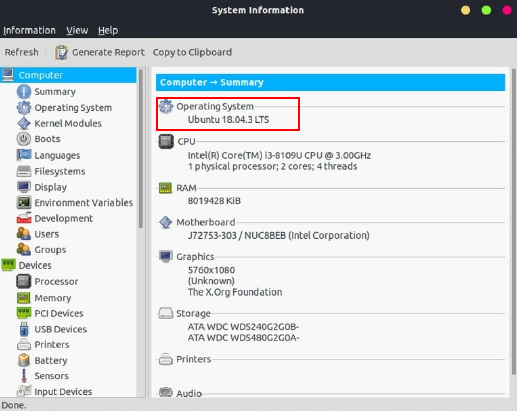The width and height of the screenshot is (517, 411).
Task: Select the Environment Variables terminal icon
Action: pos(24,202)
